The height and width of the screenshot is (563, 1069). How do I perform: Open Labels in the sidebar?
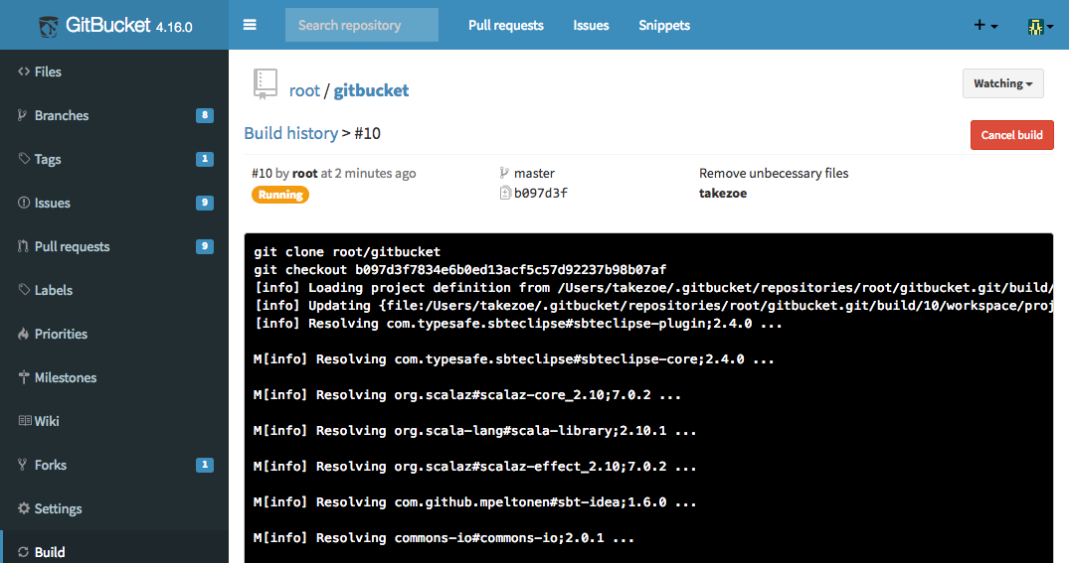coord(54,290)
